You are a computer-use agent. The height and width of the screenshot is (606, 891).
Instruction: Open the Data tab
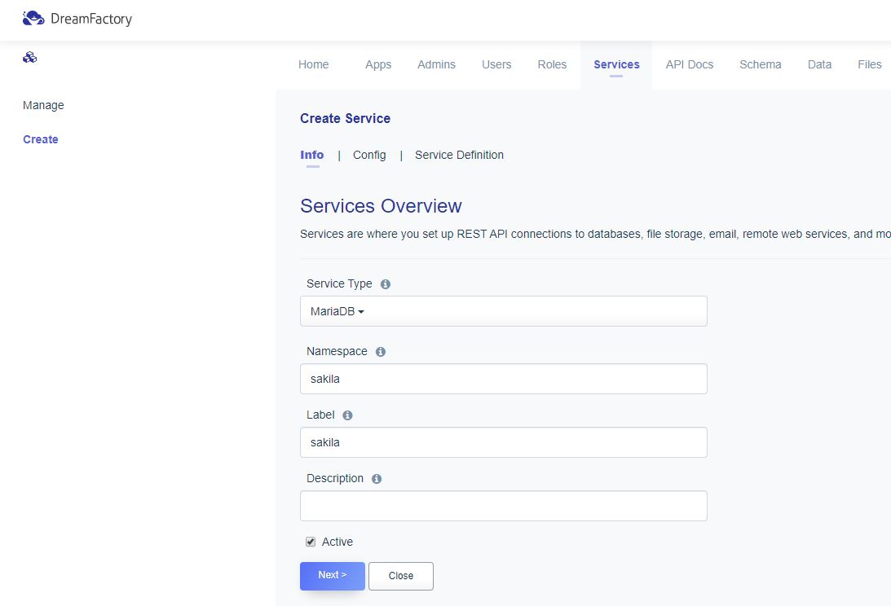coord(819,64)
